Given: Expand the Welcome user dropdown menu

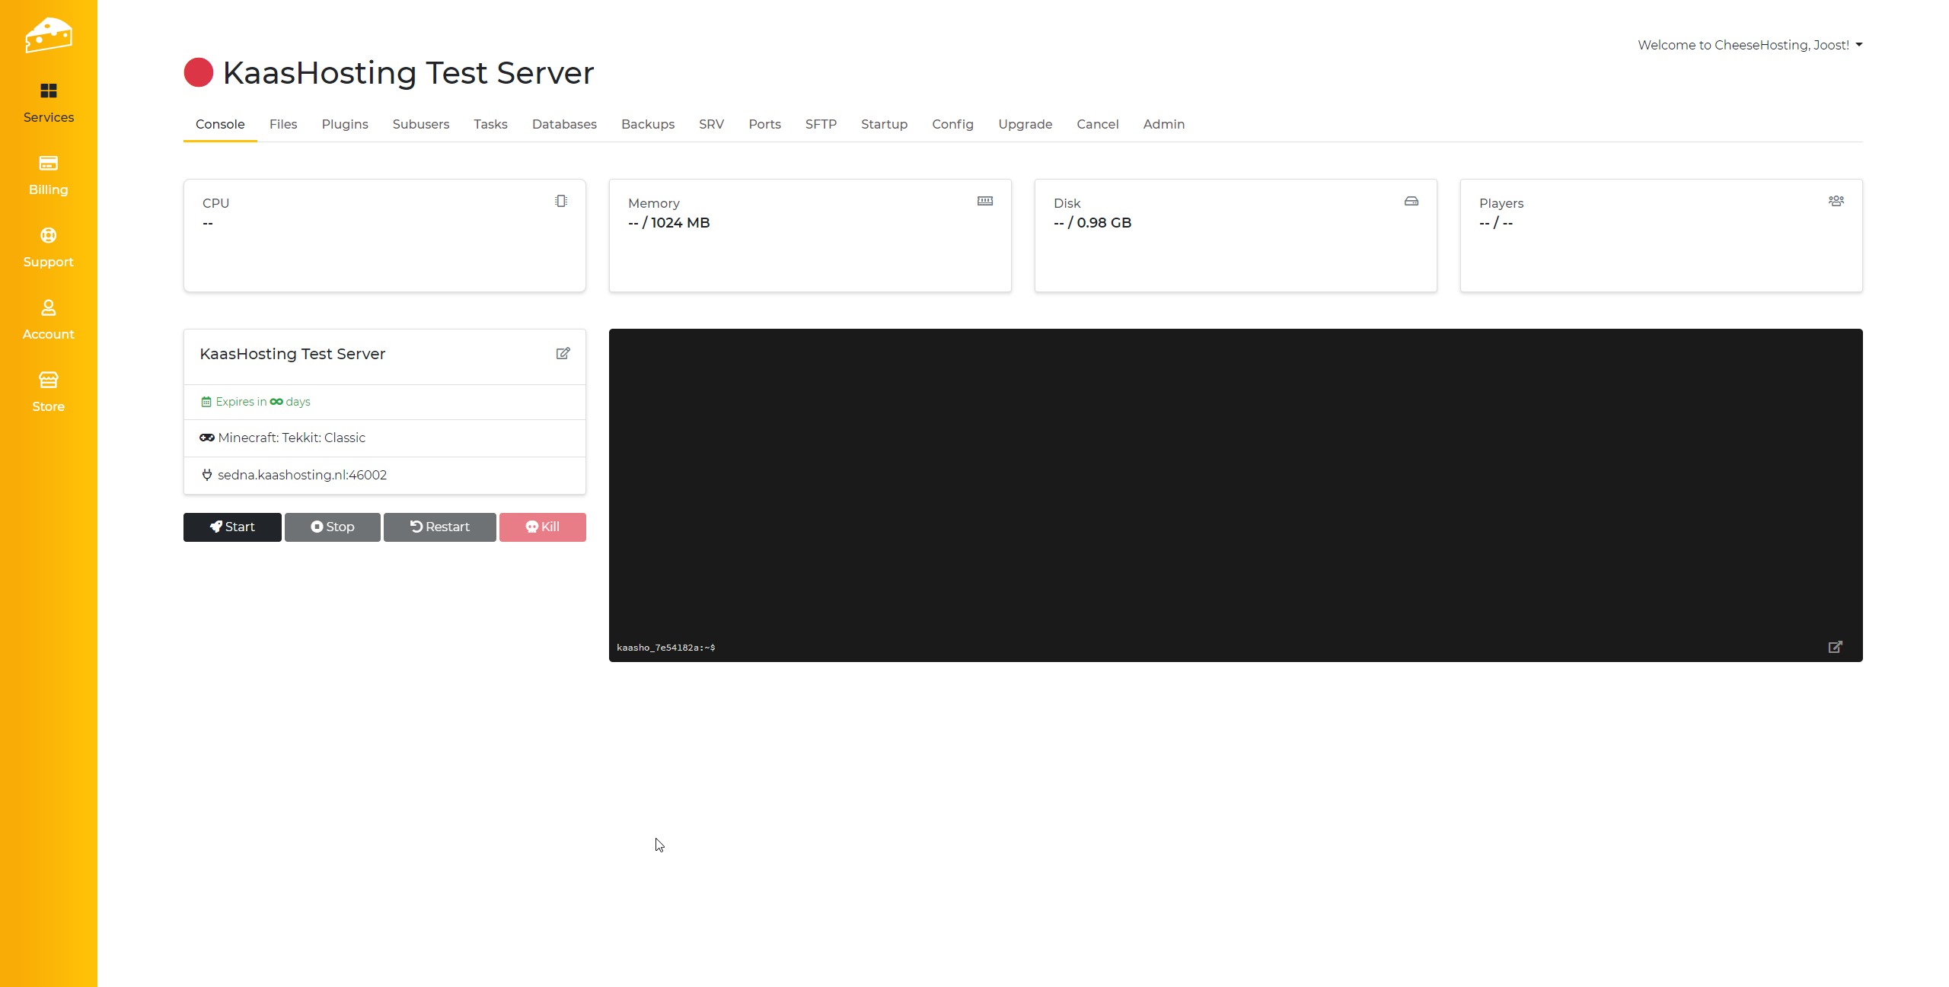Looking at the screenshot, I should point(1750,45).
